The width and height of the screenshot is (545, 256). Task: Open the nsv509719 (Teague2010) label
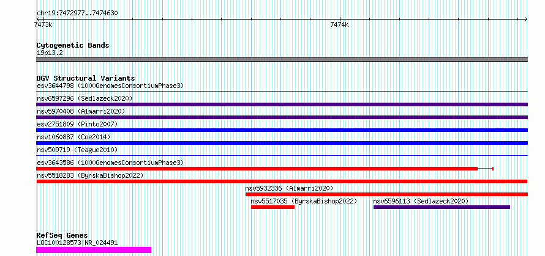77,150
